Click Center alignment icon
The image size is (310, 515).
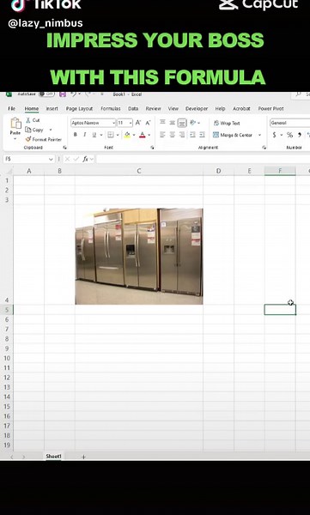(x=173, y=135)
